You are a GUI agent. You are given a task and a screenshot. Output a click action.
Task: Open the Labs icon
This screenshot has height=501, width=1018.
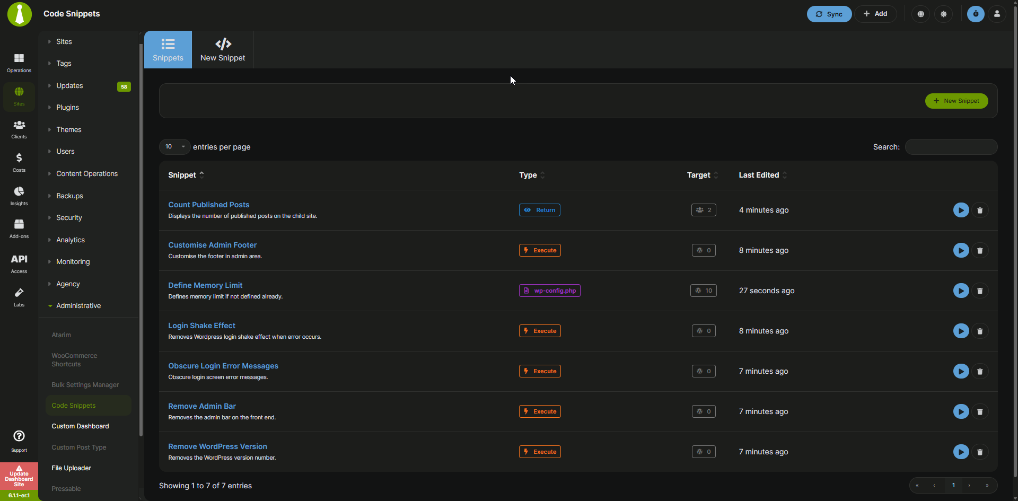tap(19, 297)
